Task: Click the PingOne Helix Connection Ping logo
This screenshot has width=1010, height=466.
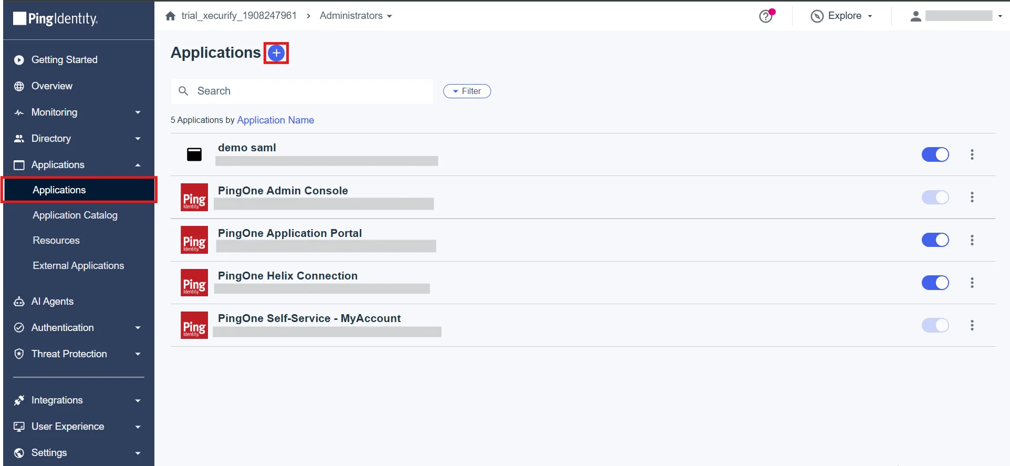Action: [194, 283]
